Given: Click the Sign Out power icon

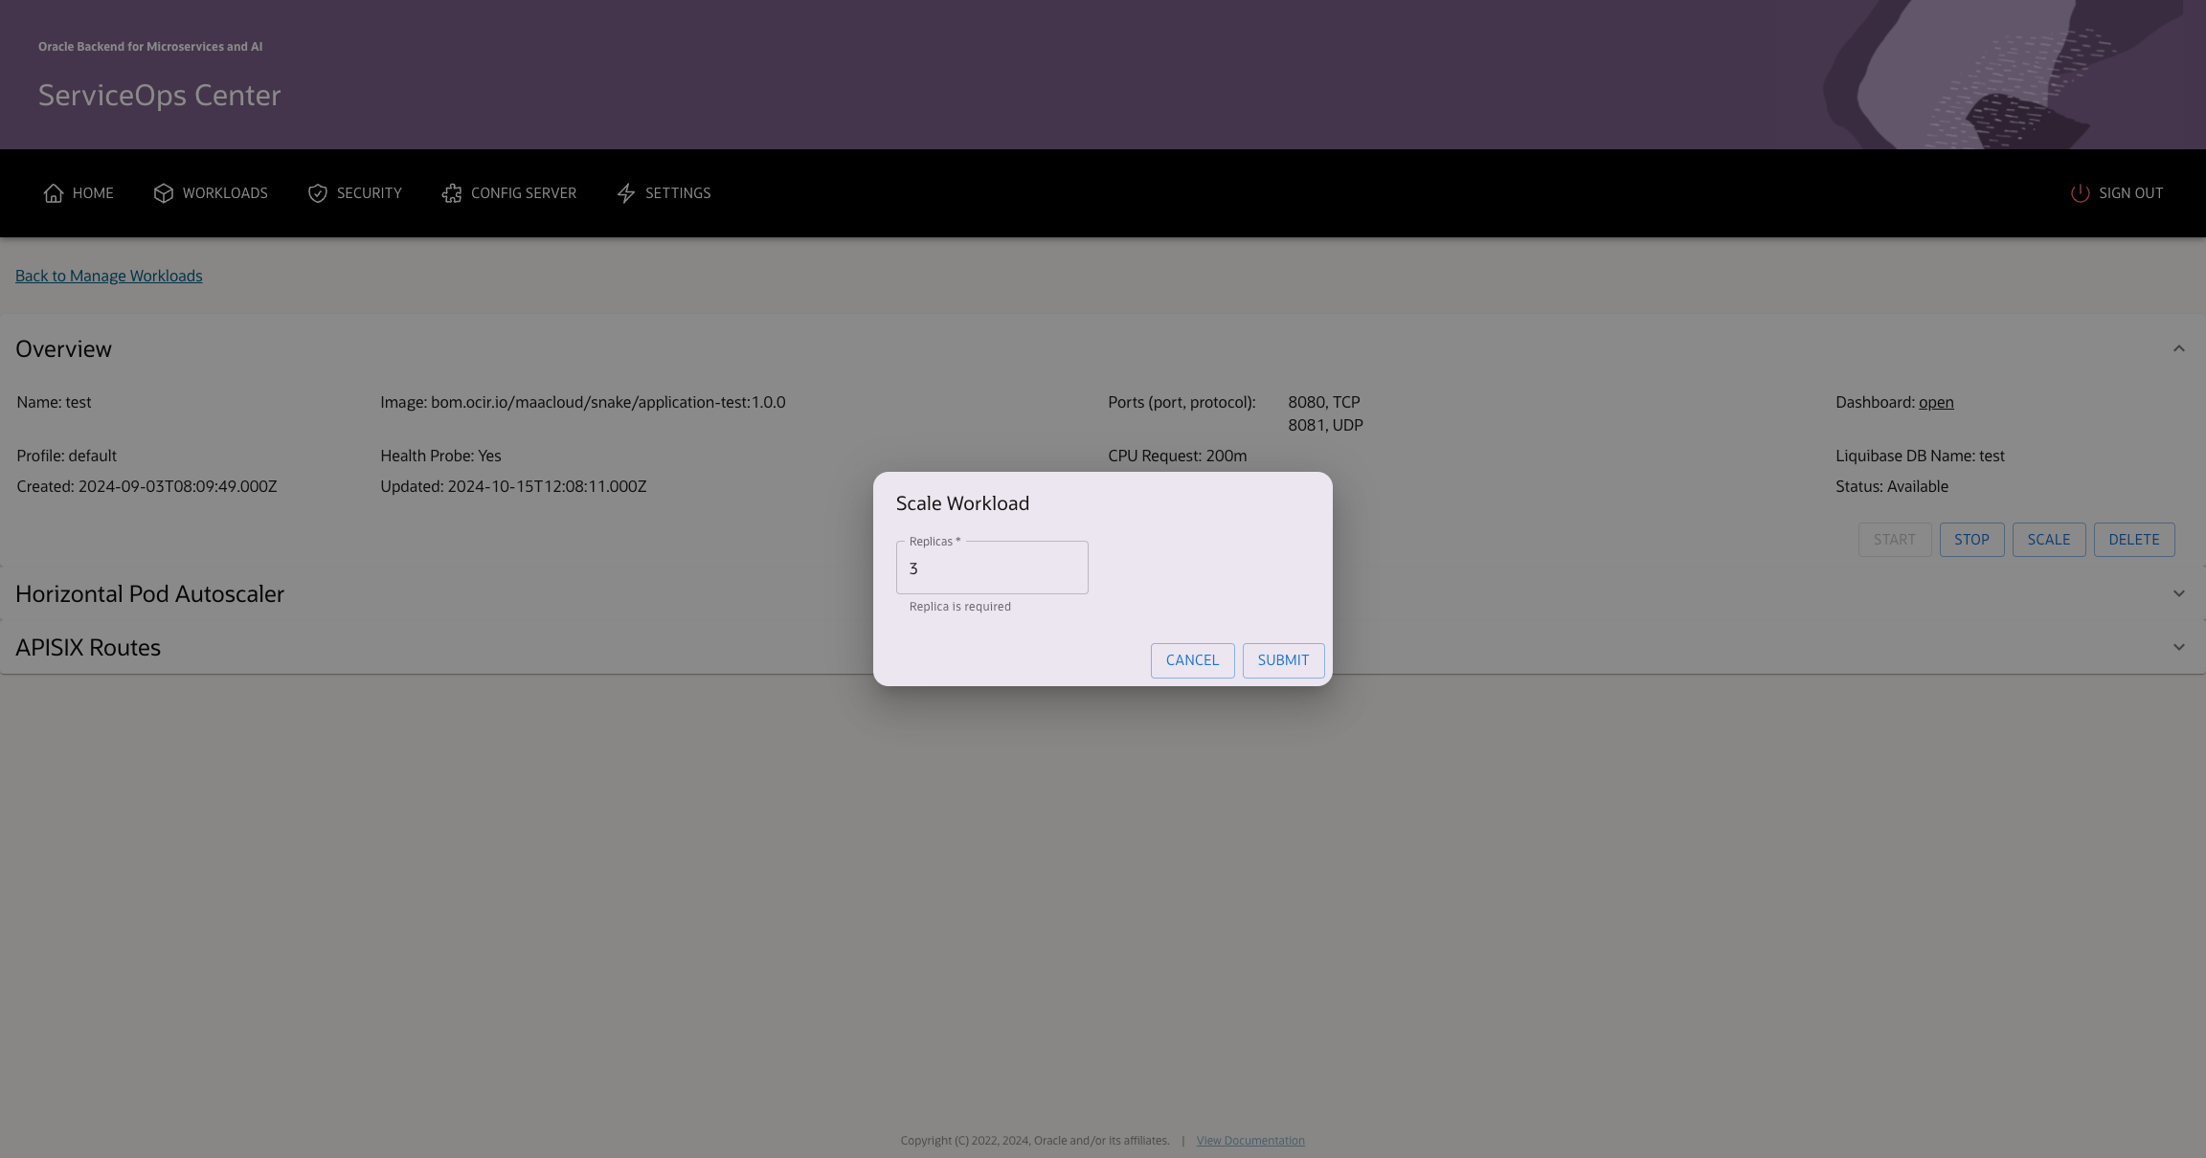Looking at the screenshot, I should pos(2080,193).
